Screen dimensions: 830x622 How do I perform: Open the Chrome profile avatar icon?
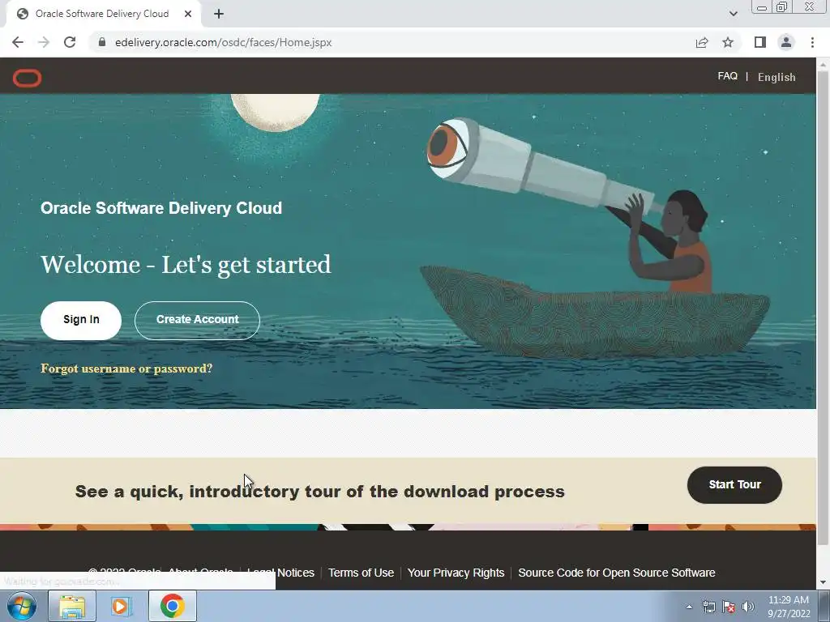[786, 42]
